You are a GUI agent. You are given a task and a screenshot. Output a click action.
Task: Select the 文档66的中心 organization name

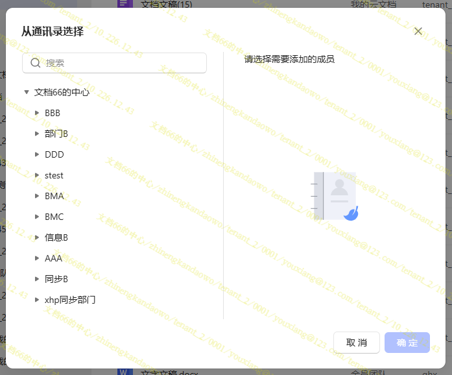point(62,92)
